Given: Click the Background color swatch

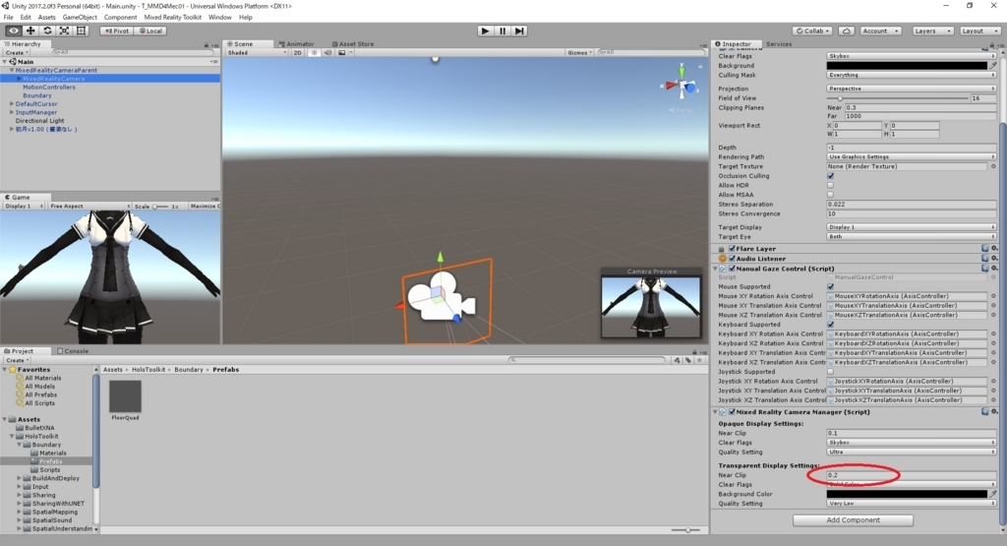Looking at the screenshot, I should coord(907,66).
